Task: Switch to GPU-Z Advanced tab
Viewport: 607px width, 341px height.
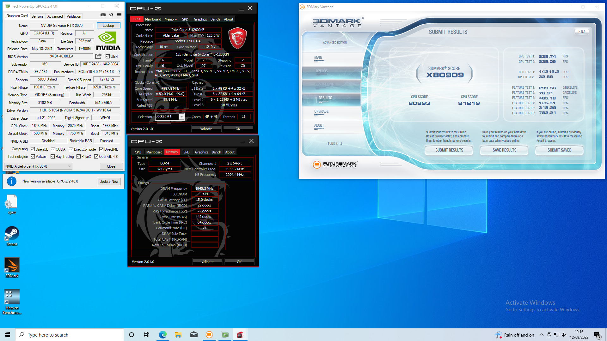Action: [x=55, y=16]
